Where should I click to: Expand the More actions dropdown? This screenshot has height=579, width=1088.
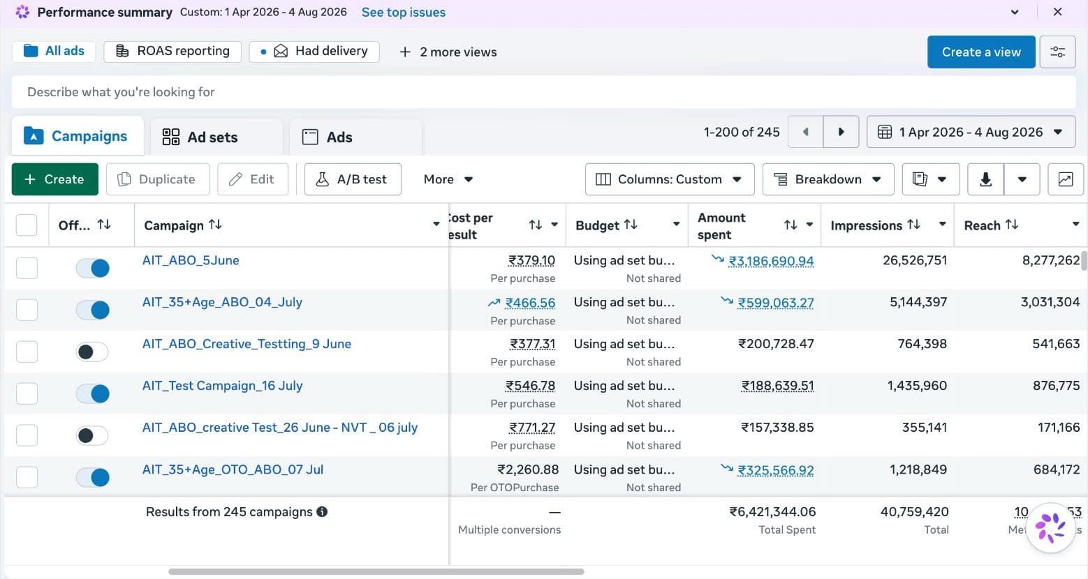point(448,179)
